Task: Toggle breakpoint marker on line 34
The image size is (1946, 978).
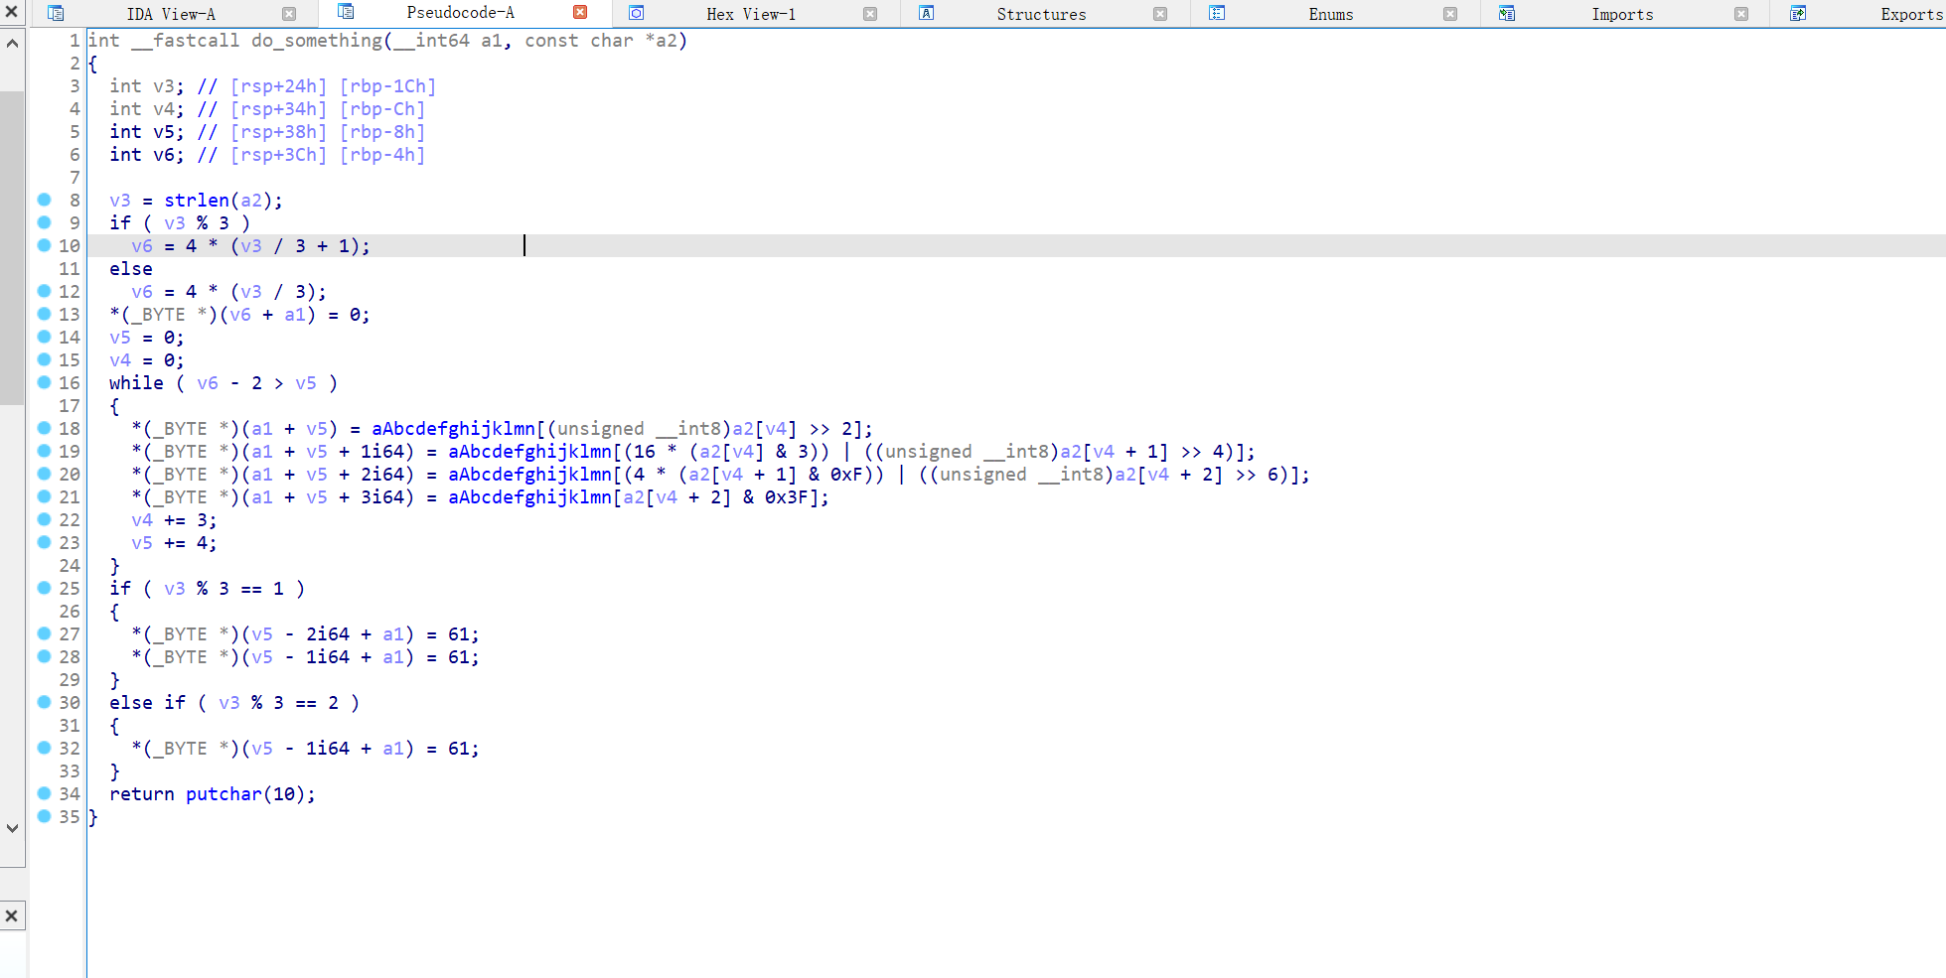Action: (x=45, y=793)
